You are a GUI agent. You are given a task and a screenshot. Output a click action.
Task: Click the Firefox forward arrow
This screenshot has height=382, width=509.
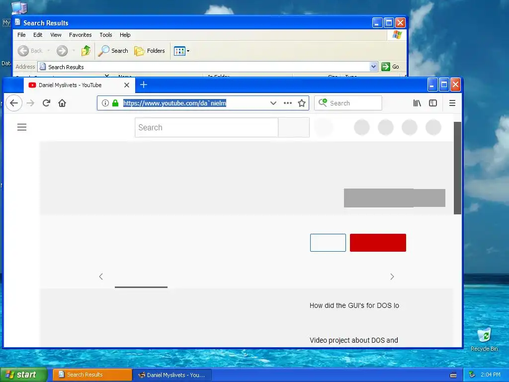coord(30,103)
